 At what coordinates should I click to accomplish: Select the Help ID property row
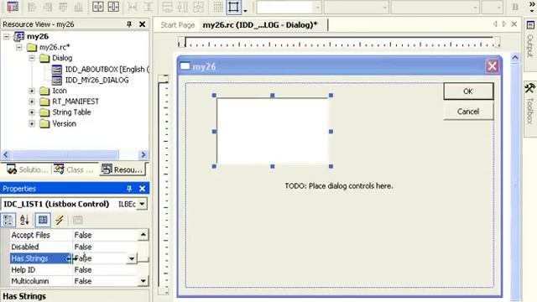[x=74, y=270]
